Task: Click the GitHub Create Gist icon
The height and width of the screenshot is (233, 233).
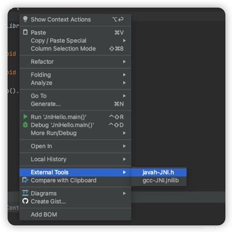Action: click(x=25, y=201)
